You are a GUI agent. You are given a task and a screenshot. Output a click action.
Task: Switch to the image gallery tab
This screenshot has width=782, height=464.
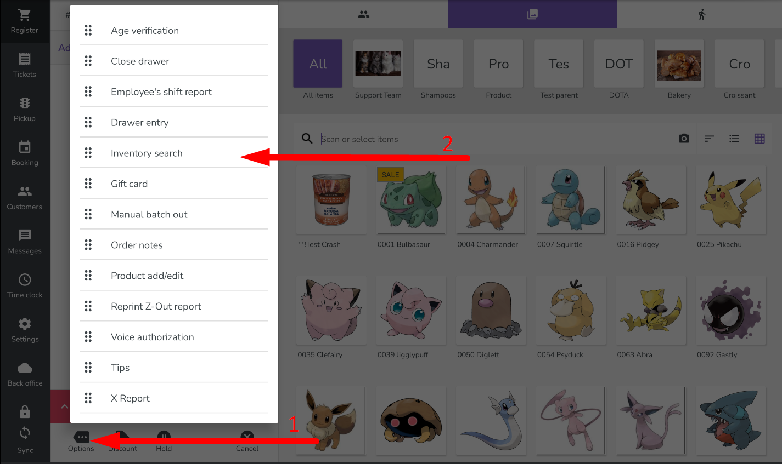533,14
